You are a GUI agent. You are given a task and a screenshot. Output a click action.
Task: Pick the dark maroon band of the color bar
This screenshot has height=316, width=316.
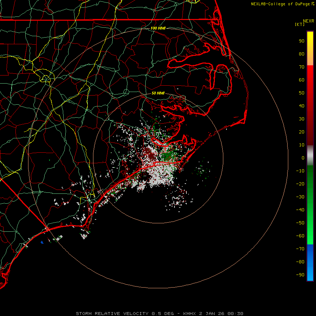310,135
